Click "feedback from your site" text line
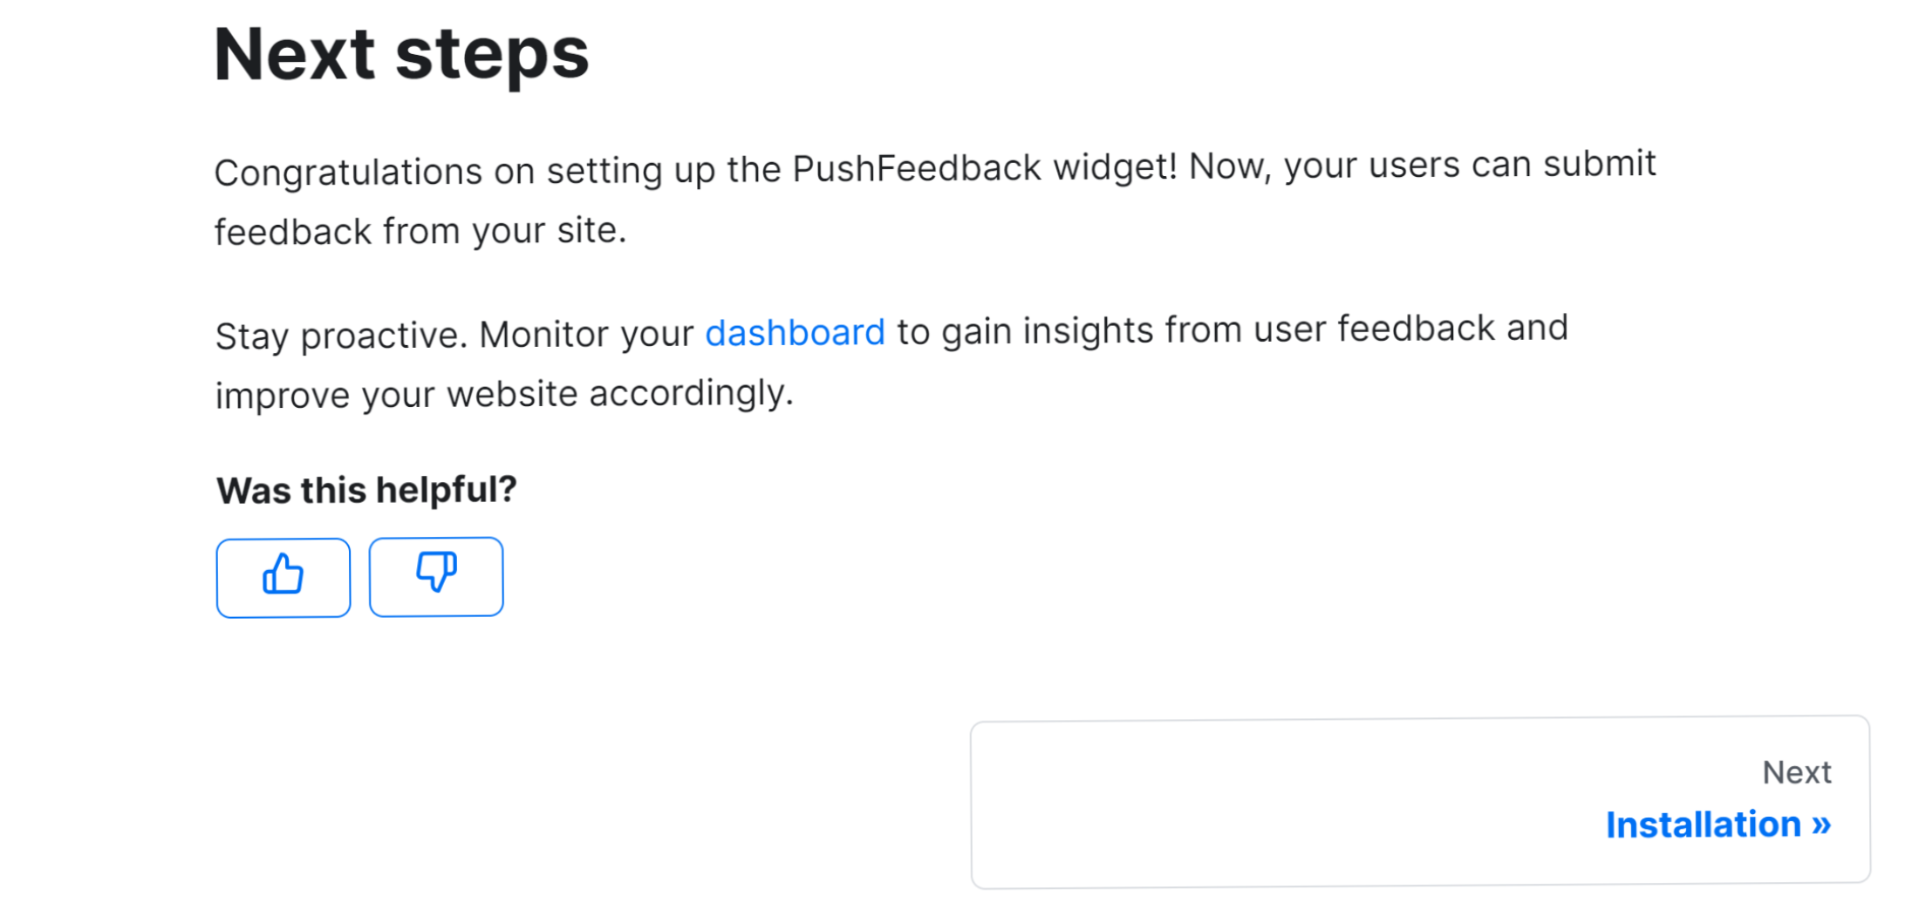1919x923 pixels. (420, 232)
